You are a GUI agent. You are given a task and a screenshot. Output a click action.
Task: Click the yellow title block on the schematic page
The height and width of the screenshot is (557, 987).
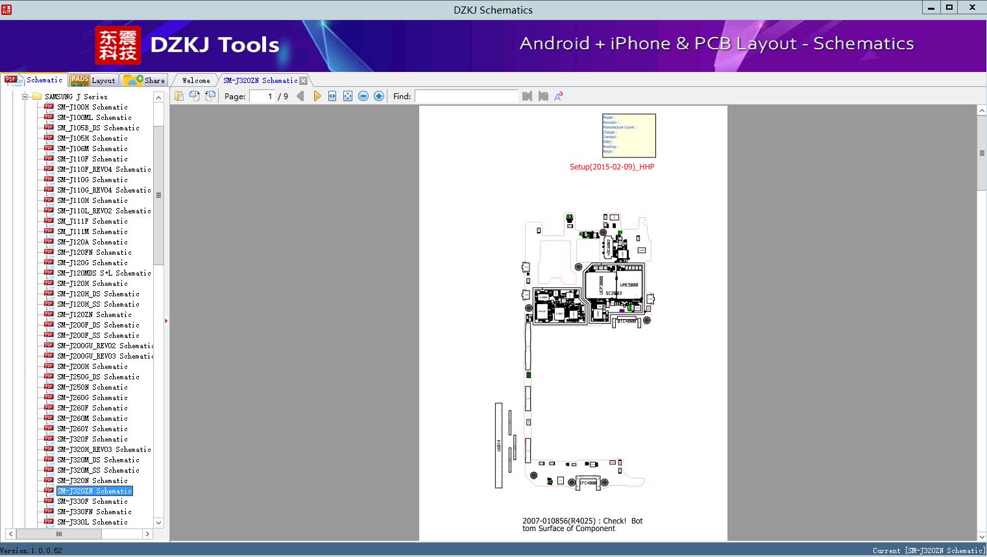click(x=629, y=136)
